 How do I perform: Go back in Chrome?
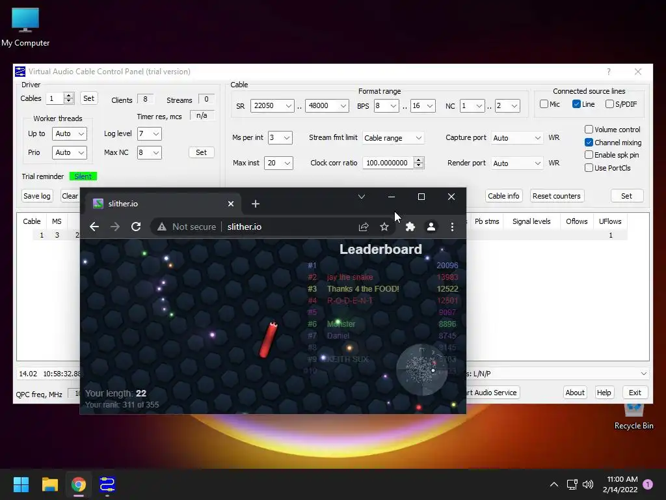pos(94,227)
